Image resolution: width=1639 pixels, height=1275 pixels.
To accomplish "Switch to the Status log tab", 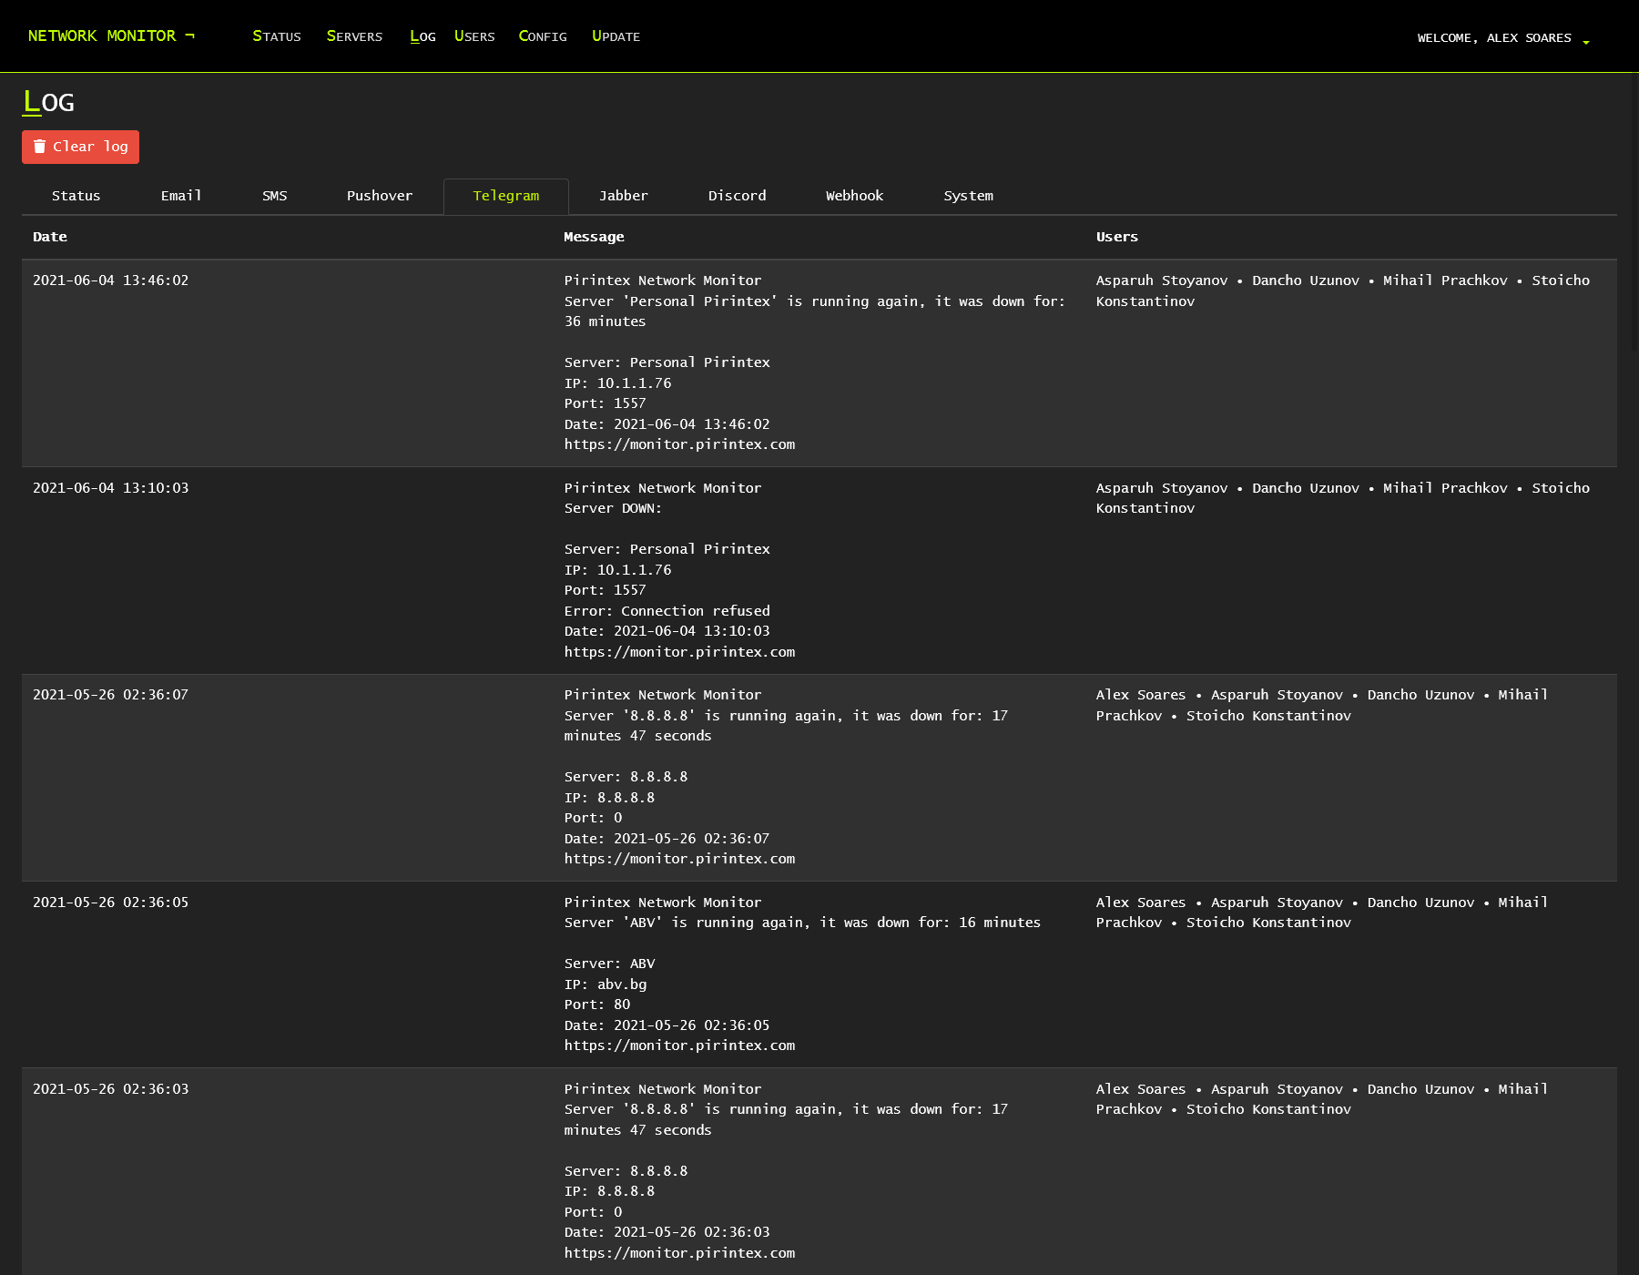I will pos(76,196).
